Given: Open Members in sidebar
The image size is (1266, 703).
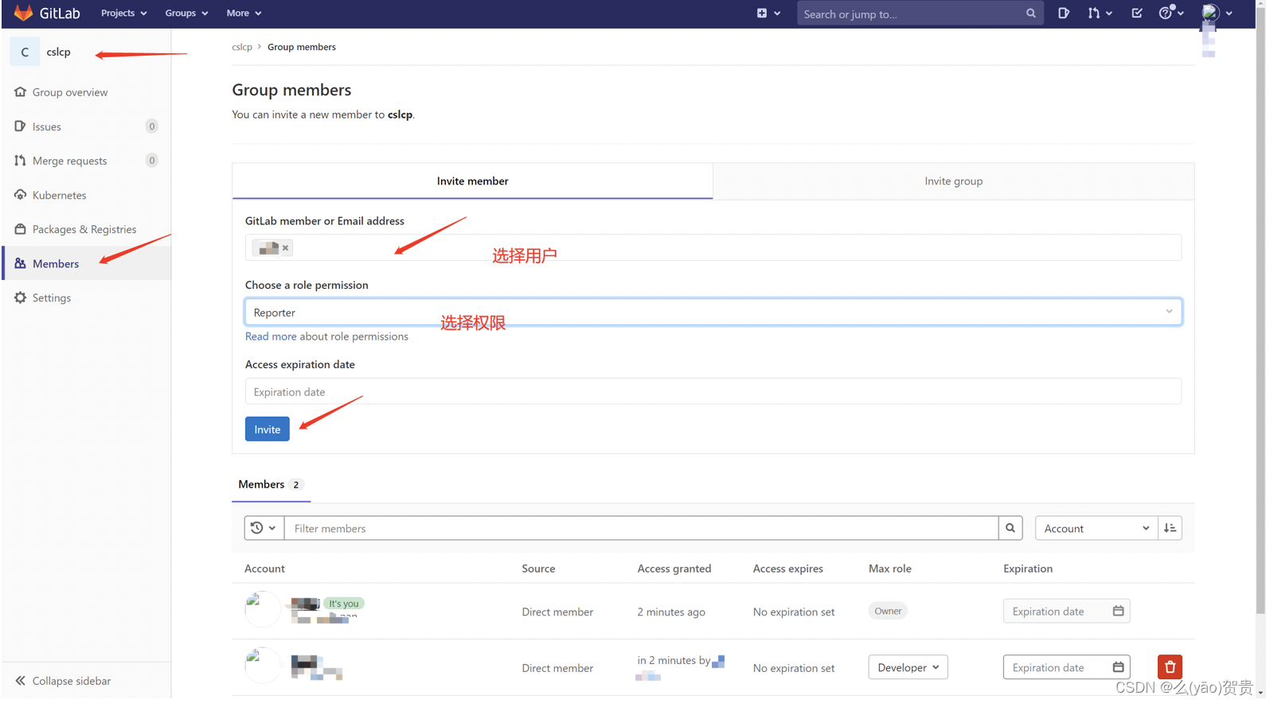Looking at the screenshot, I should coord(86,263).
